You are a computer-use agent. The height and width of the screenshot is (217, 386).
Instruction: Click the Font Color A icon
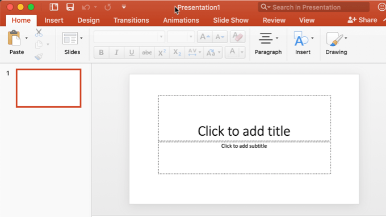[232, 52]
